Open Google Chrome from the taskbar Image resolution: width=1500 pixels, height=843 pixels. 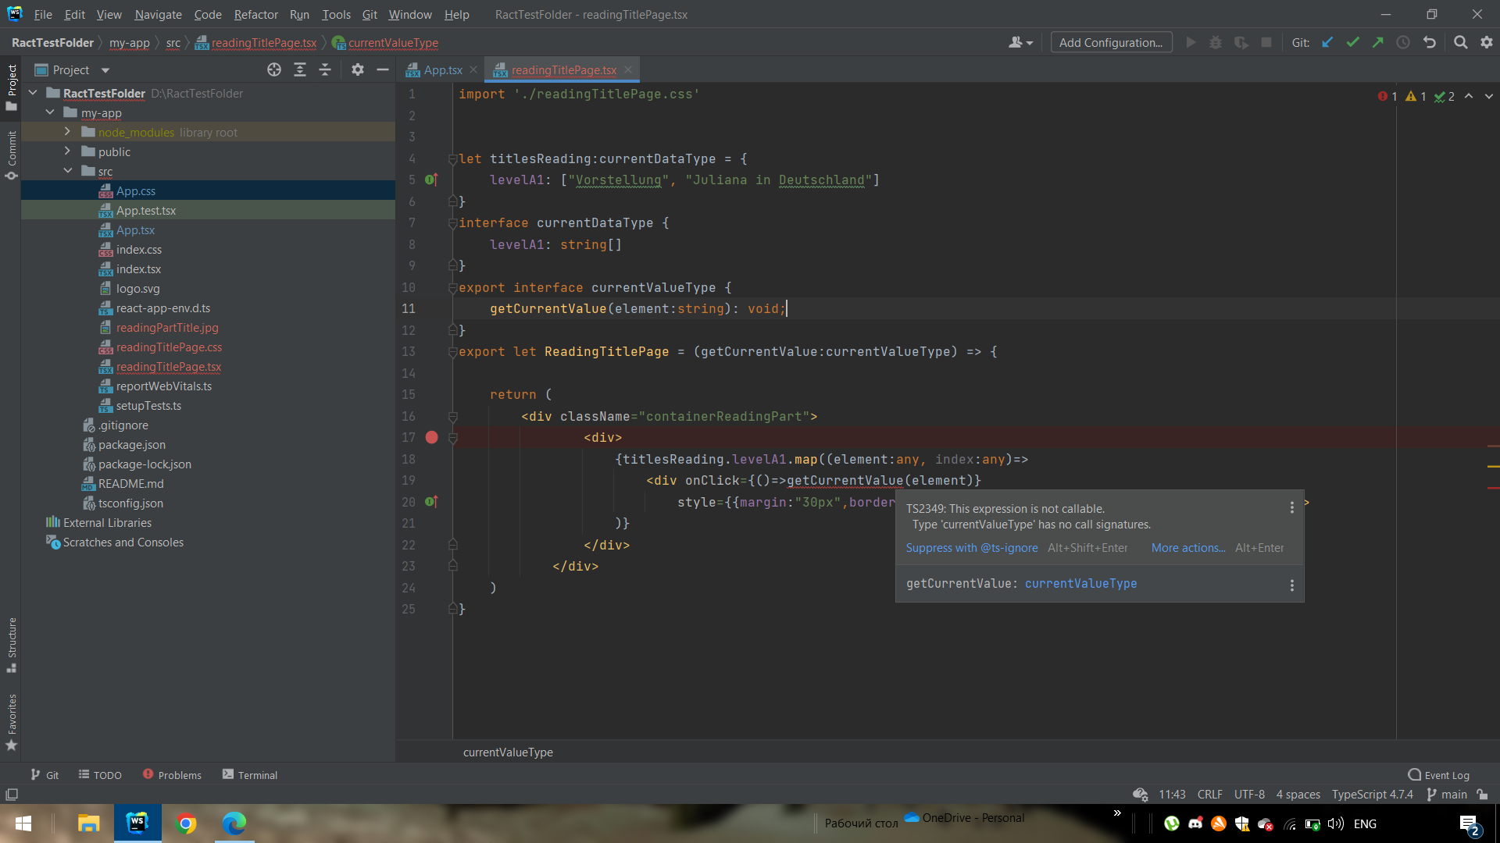point(186,823)
